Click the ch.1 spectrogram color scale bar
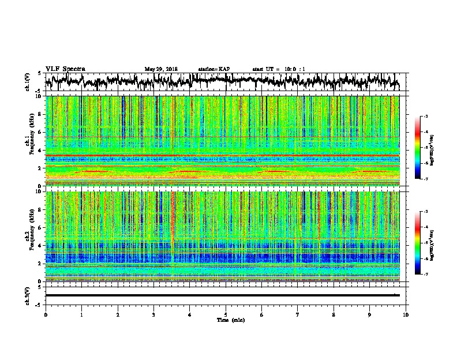Viewport: 457px width, 353px height. [x=417, y=148]
